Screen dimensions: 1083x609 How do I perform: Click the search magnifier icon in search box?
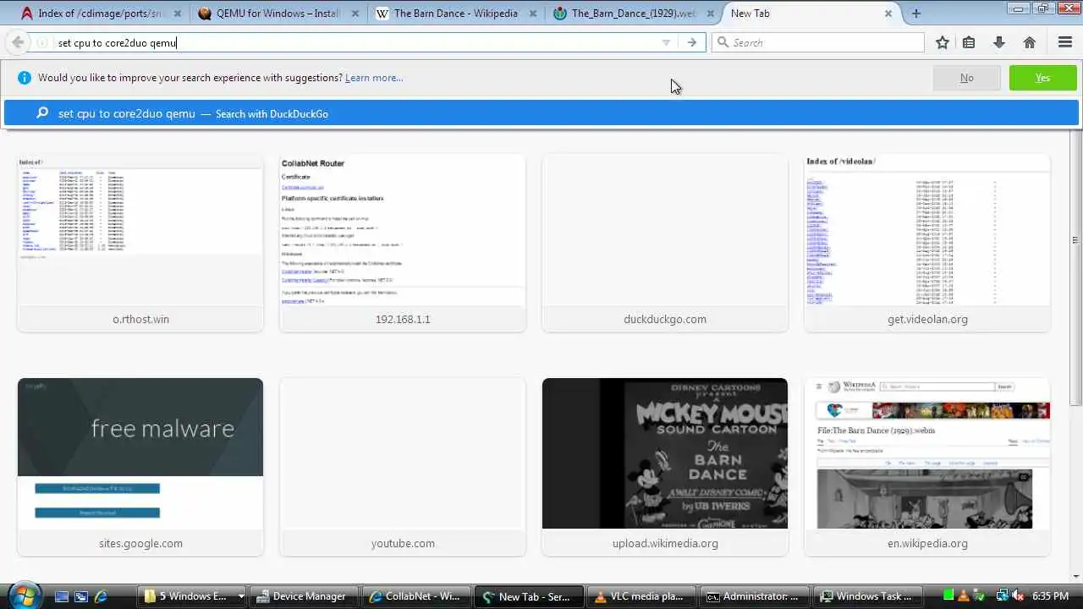(x=723, y=42)
